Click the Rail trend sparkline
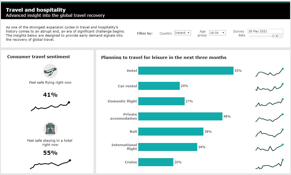The height and width of the screenshot is (175, 291). click(x=269, y=133)
